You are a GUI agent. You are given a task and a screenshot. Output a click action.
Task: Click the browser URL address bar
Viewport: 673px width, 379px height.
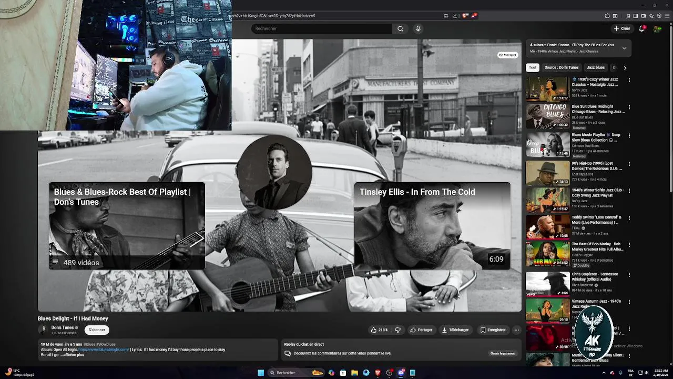click(x=336, y=16)
